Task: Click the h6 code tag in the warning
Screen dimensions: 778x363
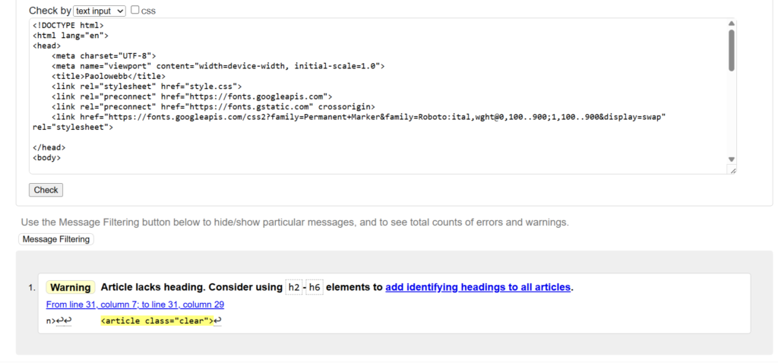Action: pos(315,287)
